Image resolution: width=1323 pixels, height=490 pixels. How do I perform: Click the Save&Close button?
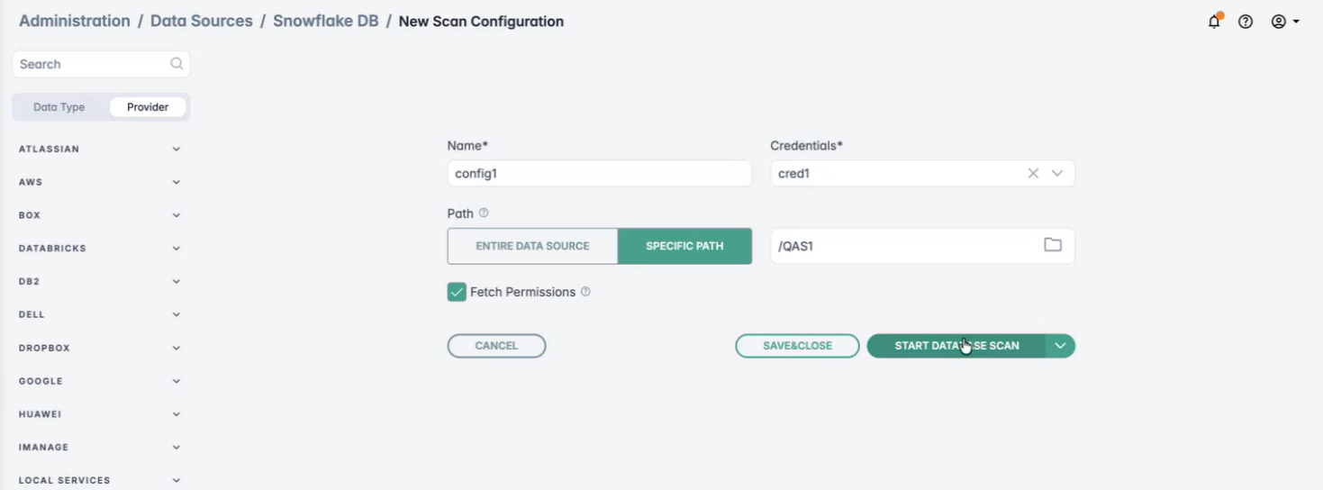pyautogui.click(x=797, y=346)
